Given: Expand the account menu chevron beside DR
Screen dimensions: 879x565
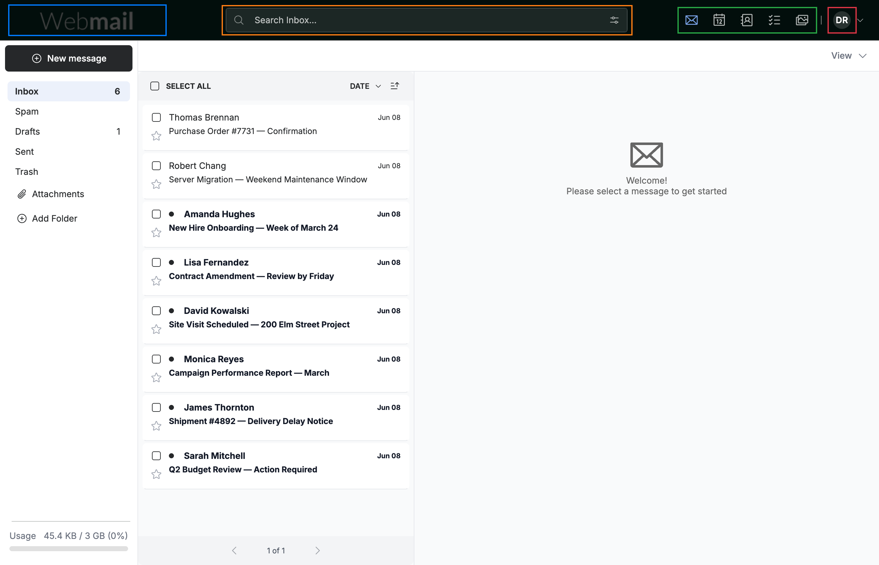Looking at the screenshot, I should point(860,20).
